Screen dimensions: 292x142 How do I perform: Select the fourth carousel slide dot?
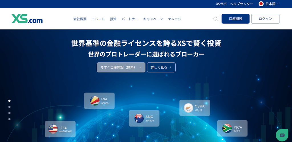pyautogui.click(x=9, y=119)
